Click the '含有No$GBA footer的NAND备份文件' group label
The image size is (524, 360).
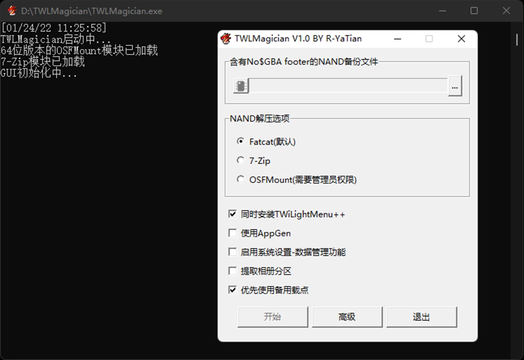pyautogui.click(x=304, y=62)
